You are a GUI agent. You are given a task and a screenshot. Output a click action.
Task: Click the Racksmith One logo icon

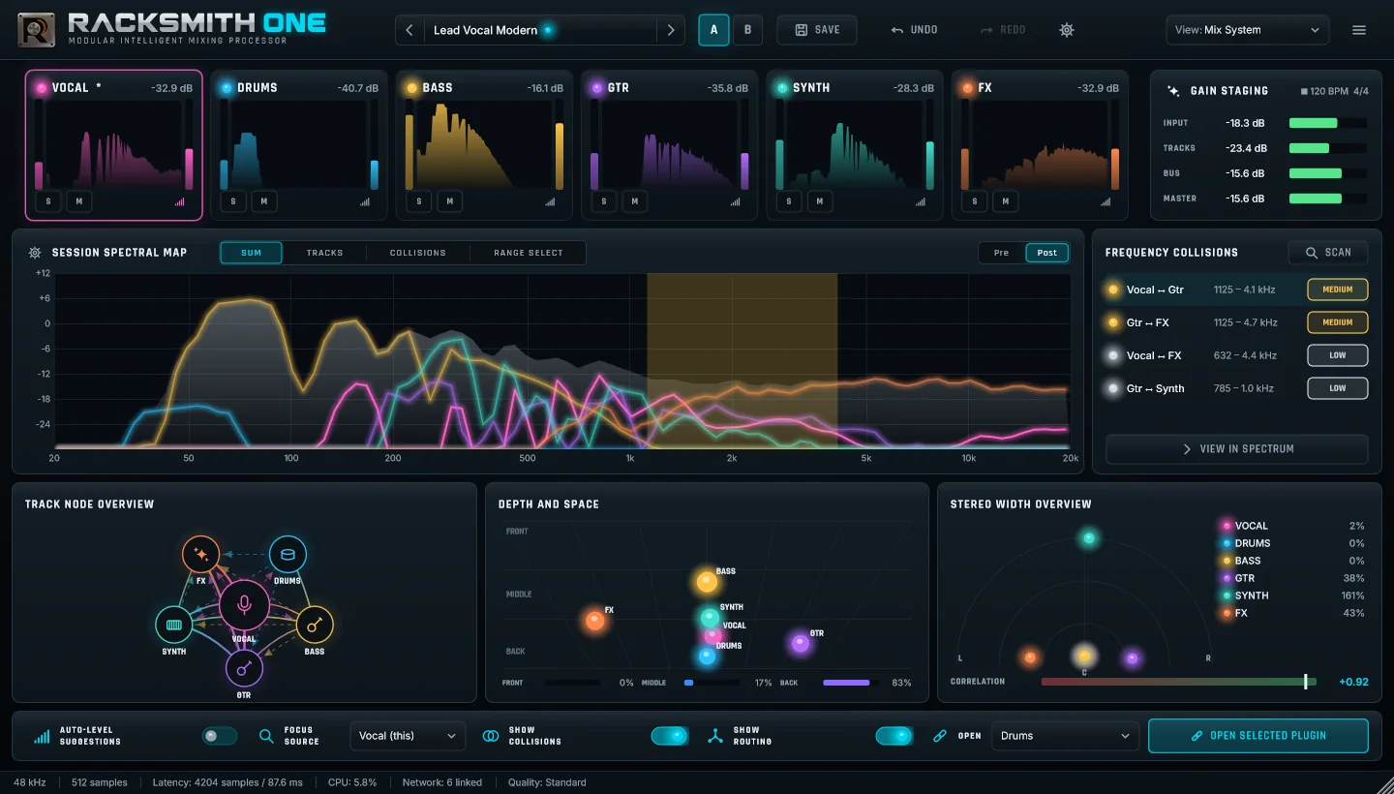36,30
